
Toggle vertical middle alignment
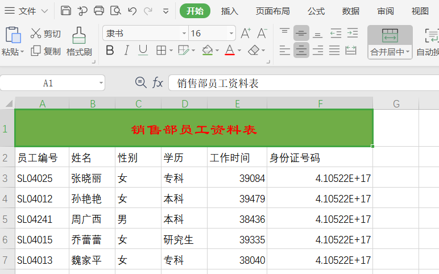[301, 34]
